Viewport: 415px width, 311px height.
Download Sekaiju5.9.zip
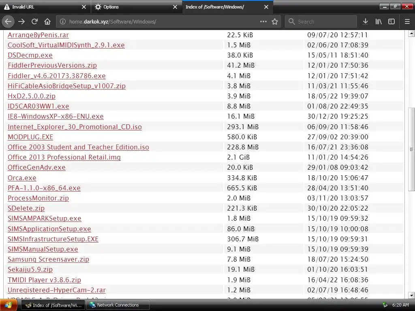click(30, 269)
